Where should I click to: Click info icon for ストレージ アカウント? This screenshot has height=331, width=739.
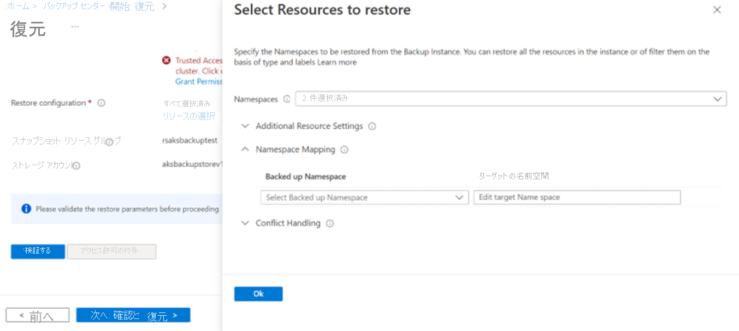point(76,166)
